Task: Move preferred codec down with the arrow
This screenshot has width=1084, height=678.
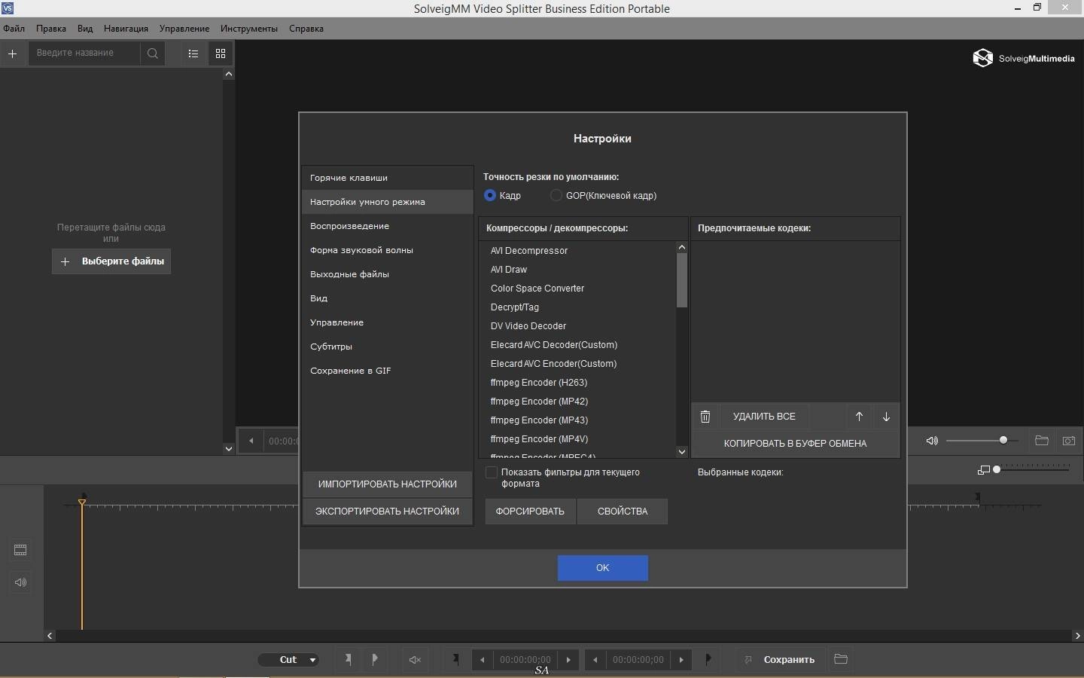Action: (886, 417)
